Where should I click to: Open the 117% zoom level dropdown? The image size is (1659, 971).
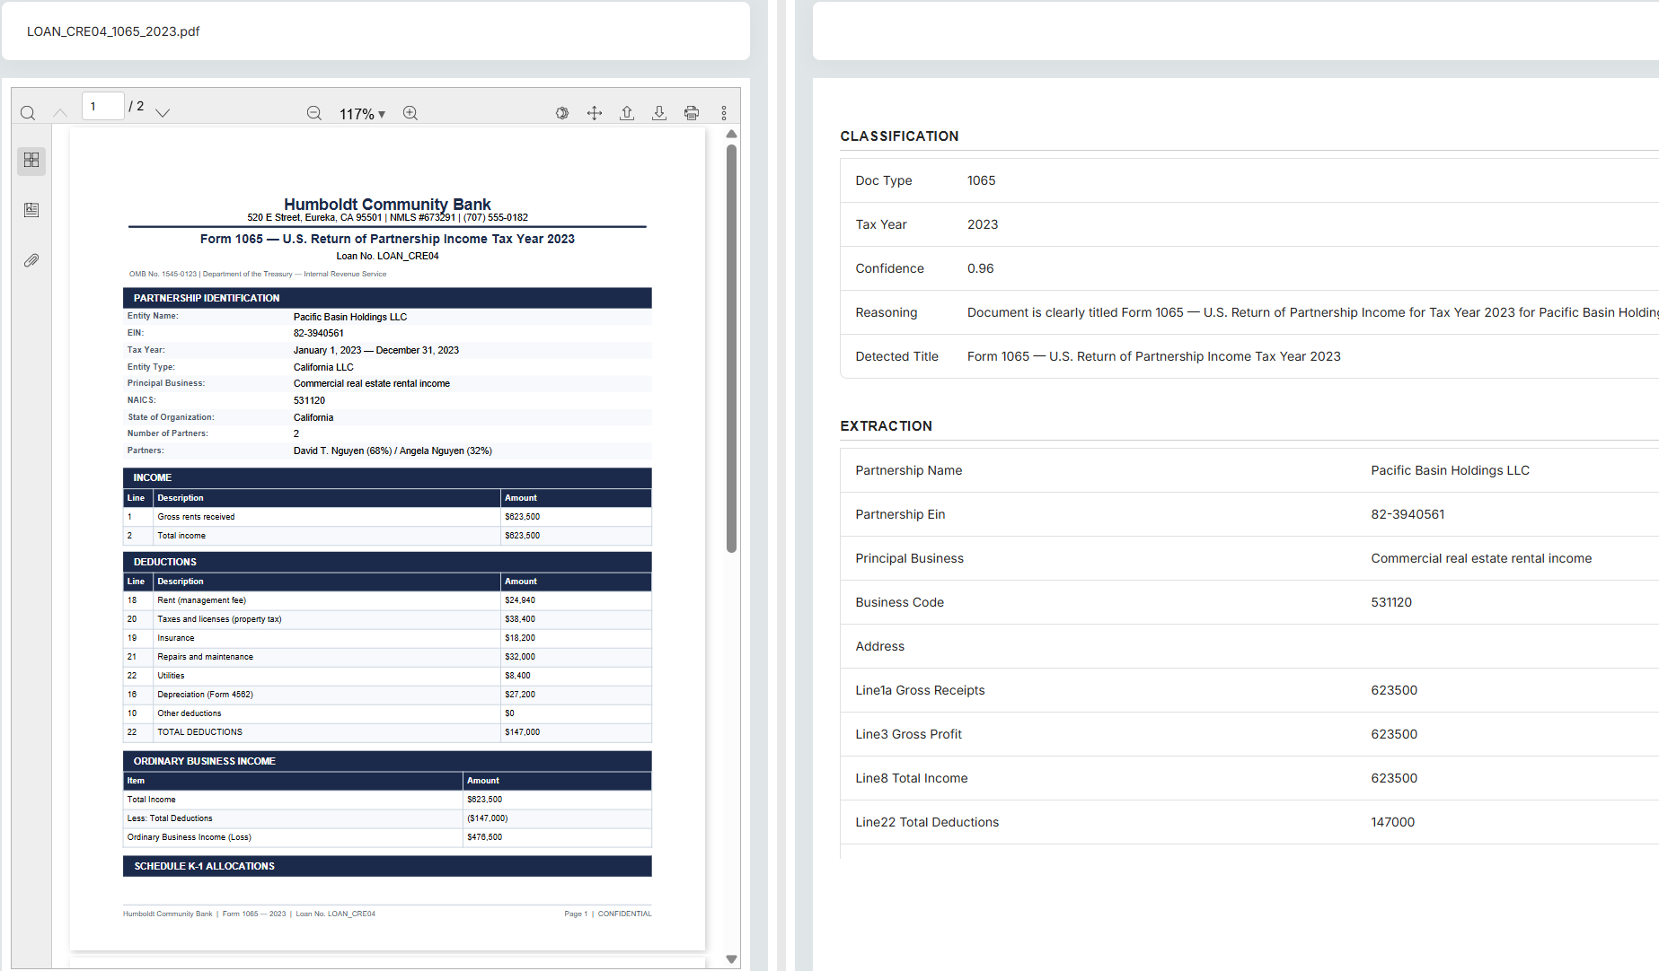[362, 114]
